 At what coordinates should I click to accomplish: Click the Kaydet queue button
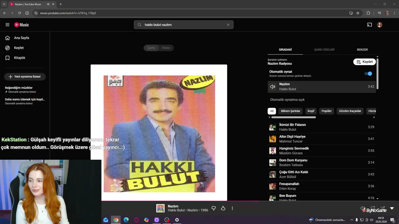pos(364,62)
